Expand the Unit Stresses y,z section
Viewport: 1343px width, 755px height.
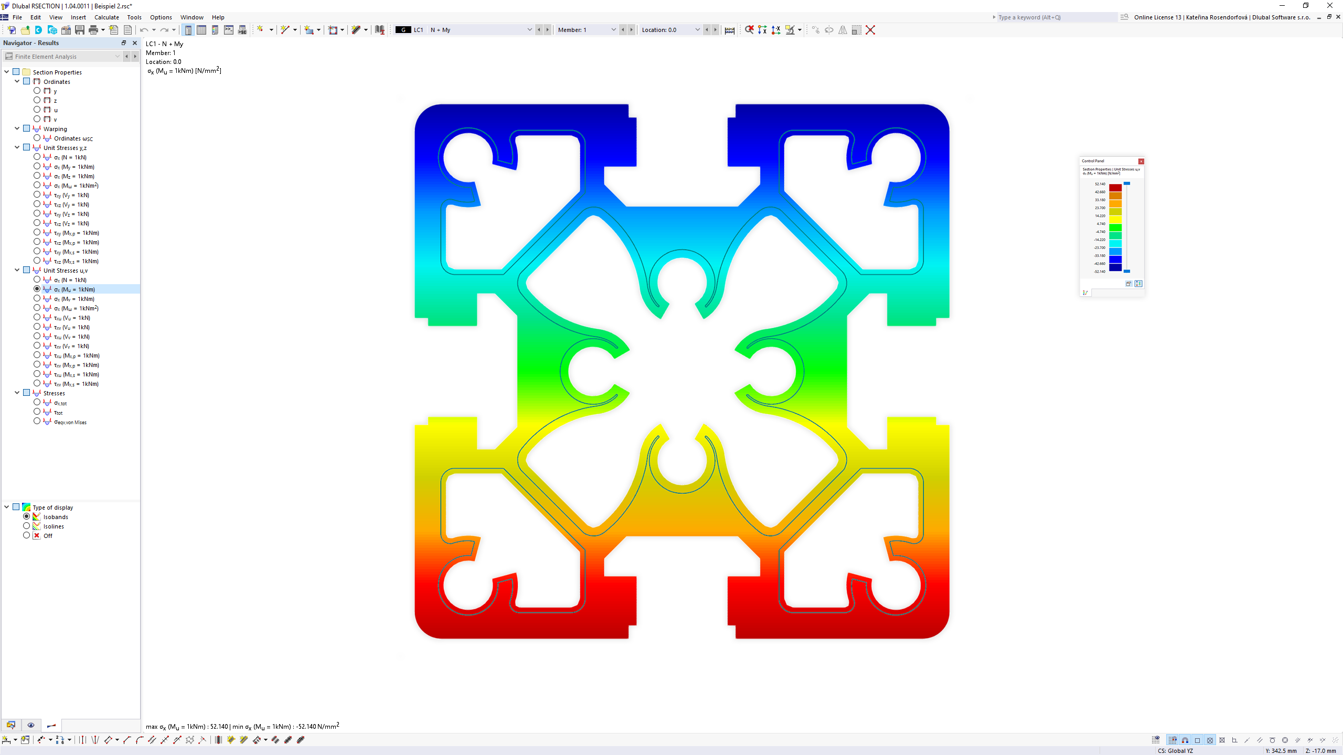[x=17, y=147]
